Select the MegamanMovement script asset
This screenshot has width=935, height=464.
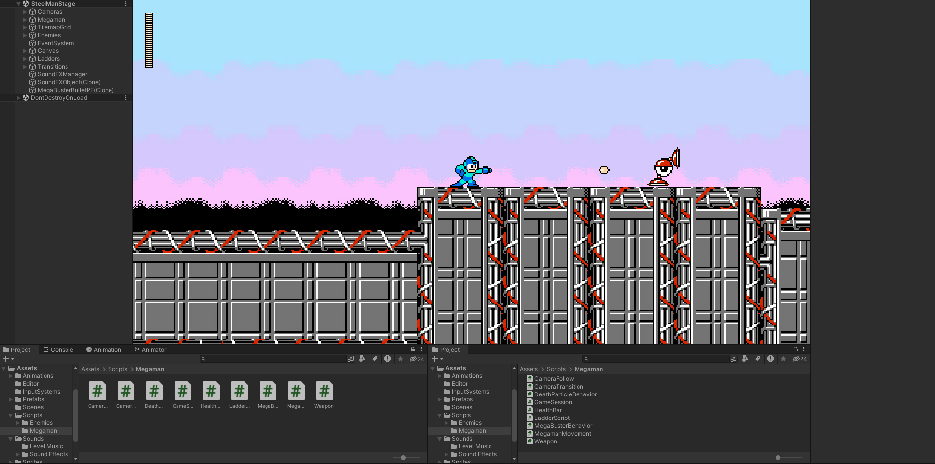tap(563, 433)
